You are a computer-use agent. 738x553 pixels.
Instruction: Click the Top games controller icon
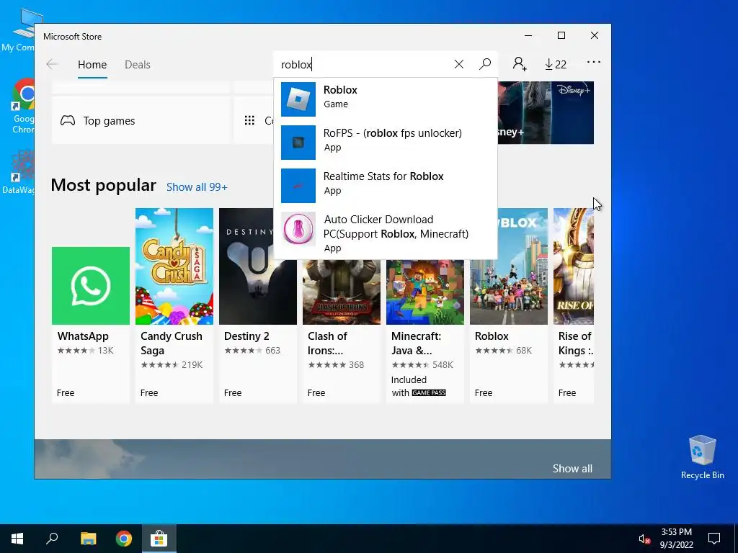tap(68, 121)
